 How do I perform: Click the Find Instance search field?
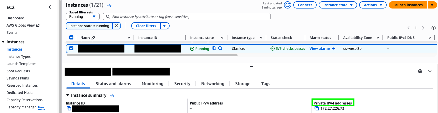[x=187, y=17]
